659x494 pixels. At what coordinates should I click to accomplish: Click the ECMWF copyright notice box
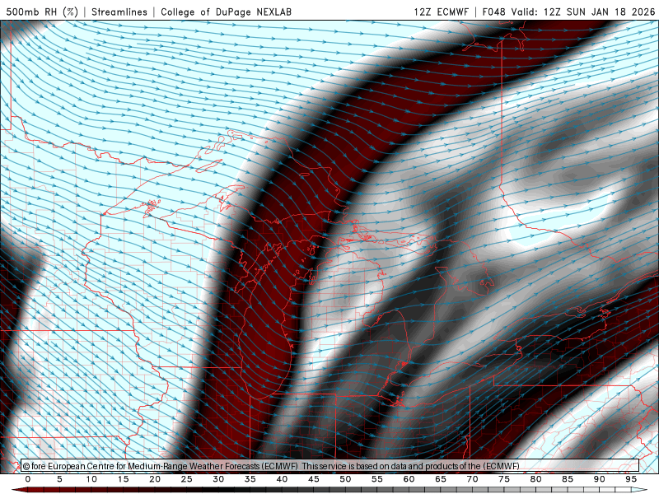[330, 465]
